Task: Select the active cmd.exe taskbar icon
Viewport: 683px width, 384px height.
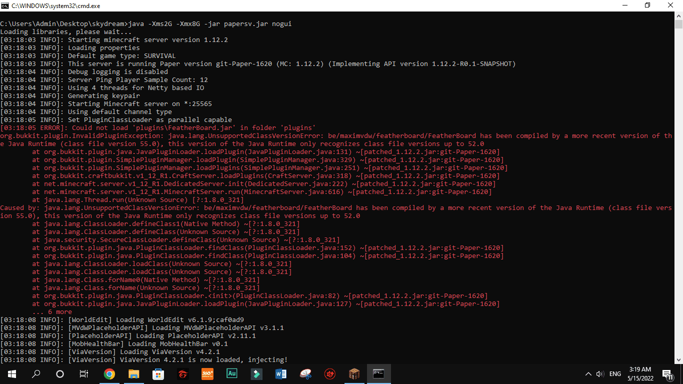Action: coord(378,373)
